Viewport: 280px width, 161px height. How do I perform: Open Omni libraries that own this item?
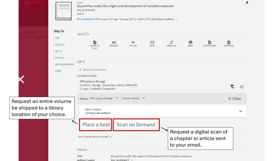pyautogui.click(x=95, y=137)
